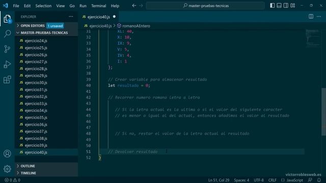
Task: Click the "// Devolver resultado" comment line
Action: pos(132,151)
